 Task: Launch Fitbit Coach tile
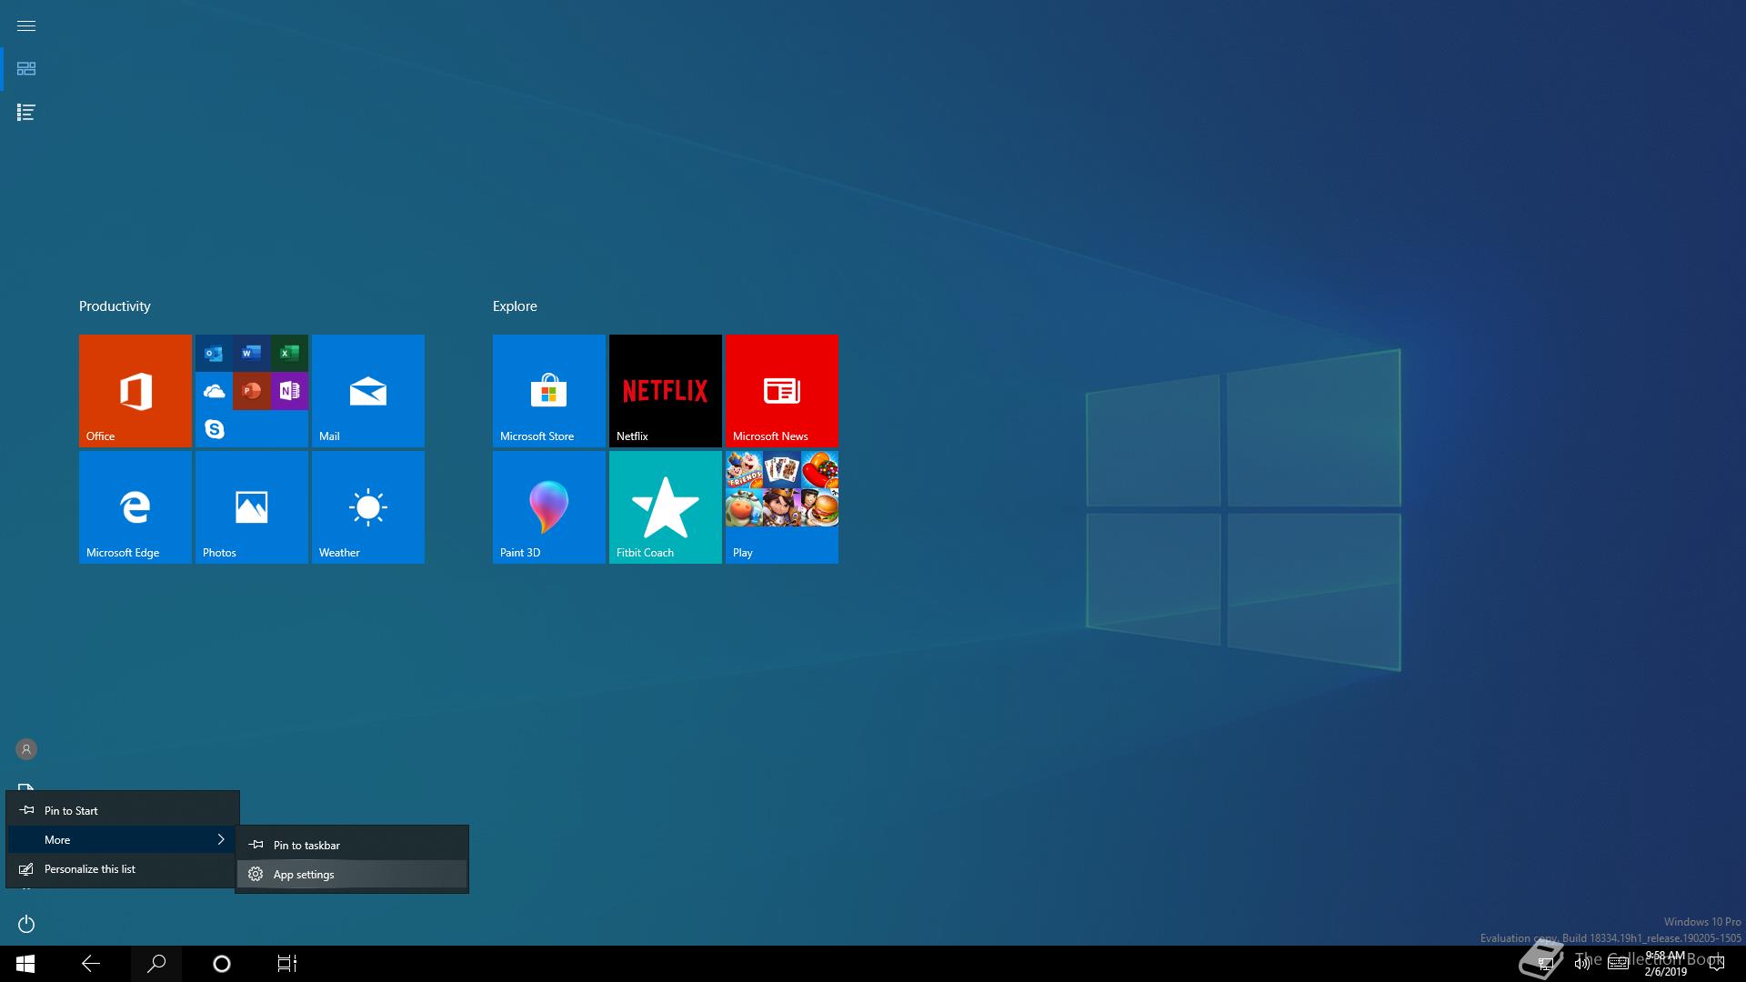(665, 506)
